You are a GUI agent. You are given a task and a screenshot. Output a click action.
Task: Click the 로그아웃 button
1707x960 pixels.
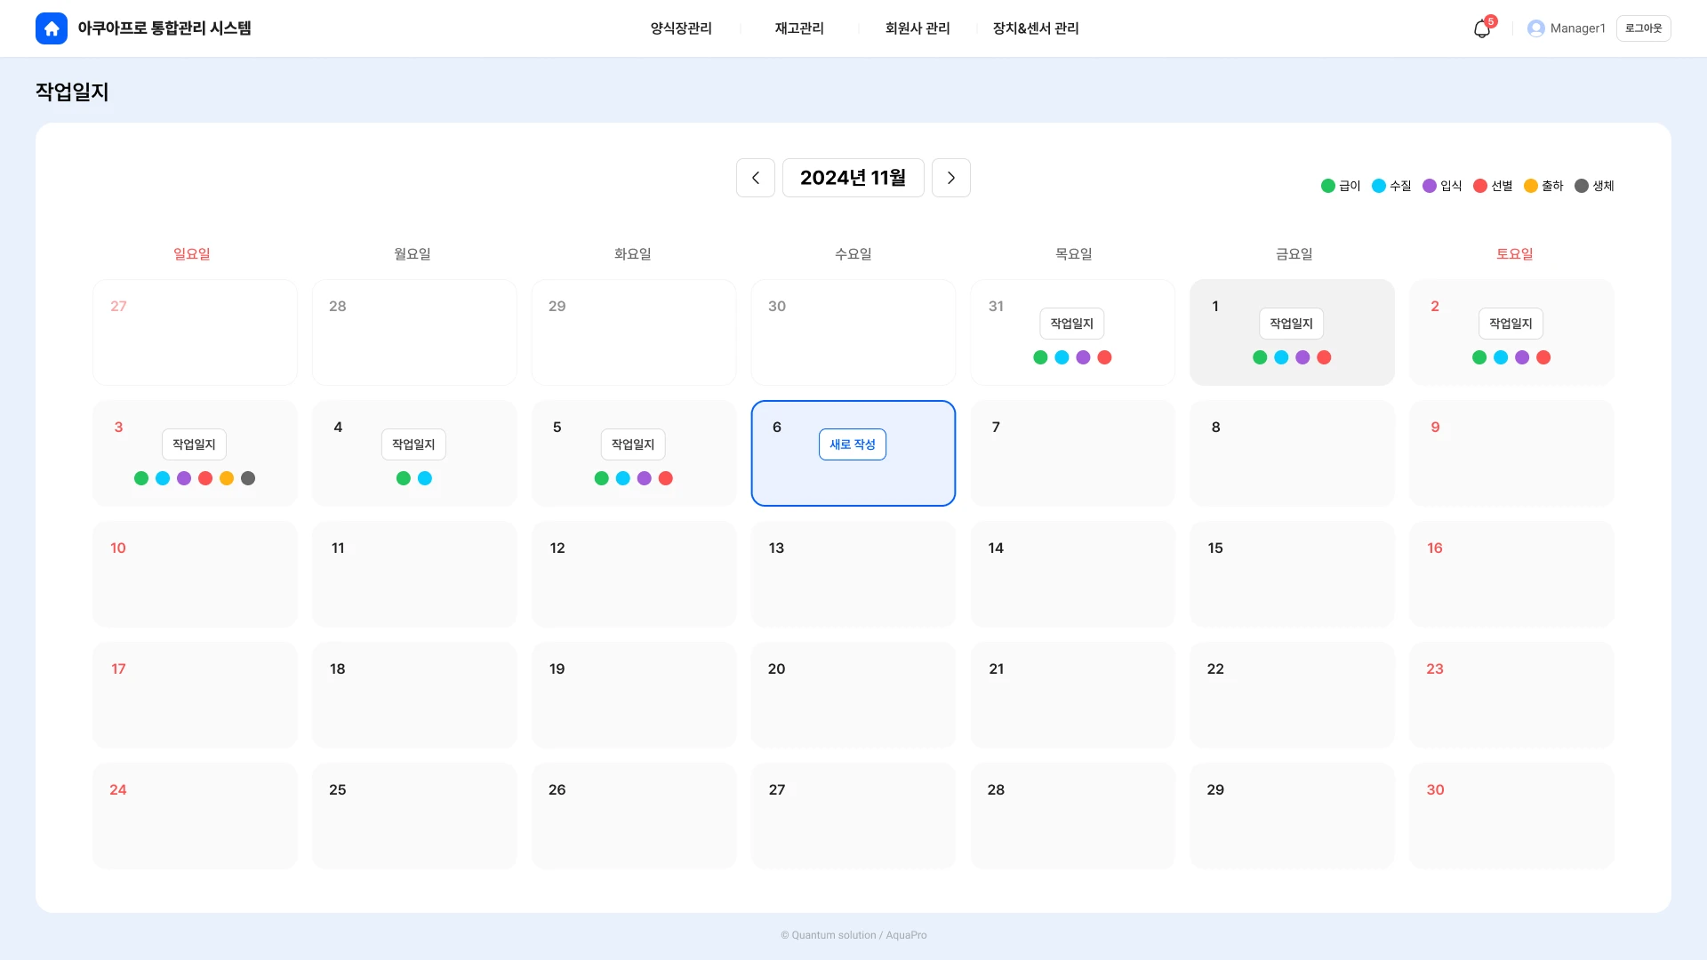click(x=1643, y=28)
